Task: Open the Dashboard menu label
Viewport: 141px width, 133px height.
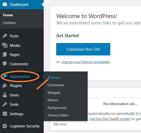Action: [x=19, y=5]
